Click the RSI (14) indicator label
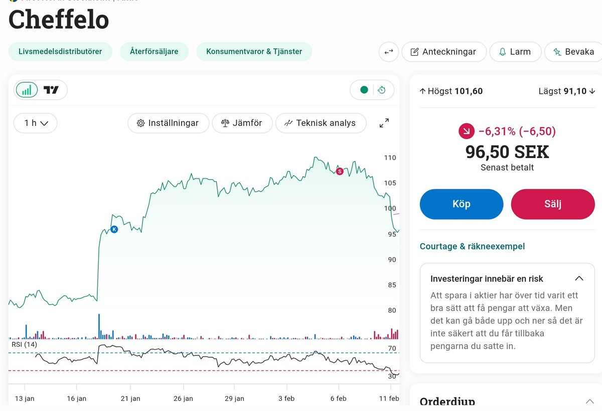This screenshot has height=411, width=602. [24, 344]
